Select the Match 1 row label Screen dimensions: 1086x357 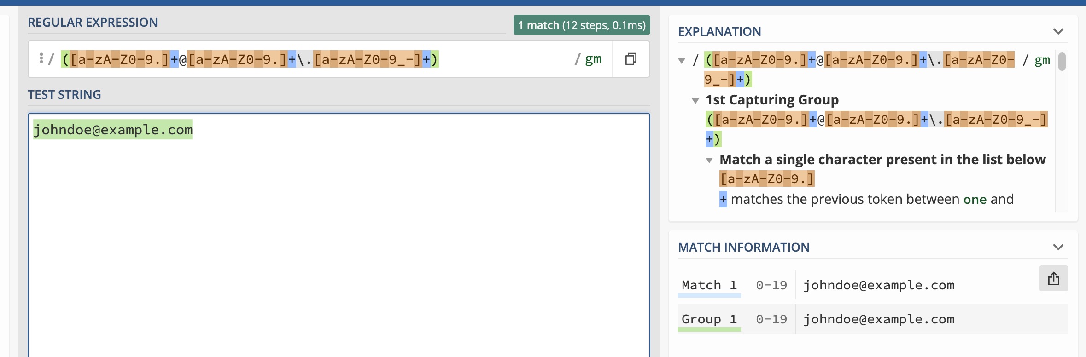pos(709,285)
